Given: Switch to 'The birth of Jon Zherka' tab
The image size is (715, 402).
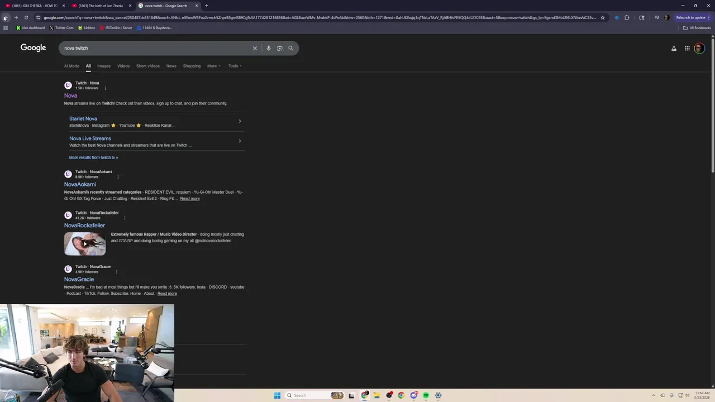Looking at the screenshot, I should [x=101, y=6].
